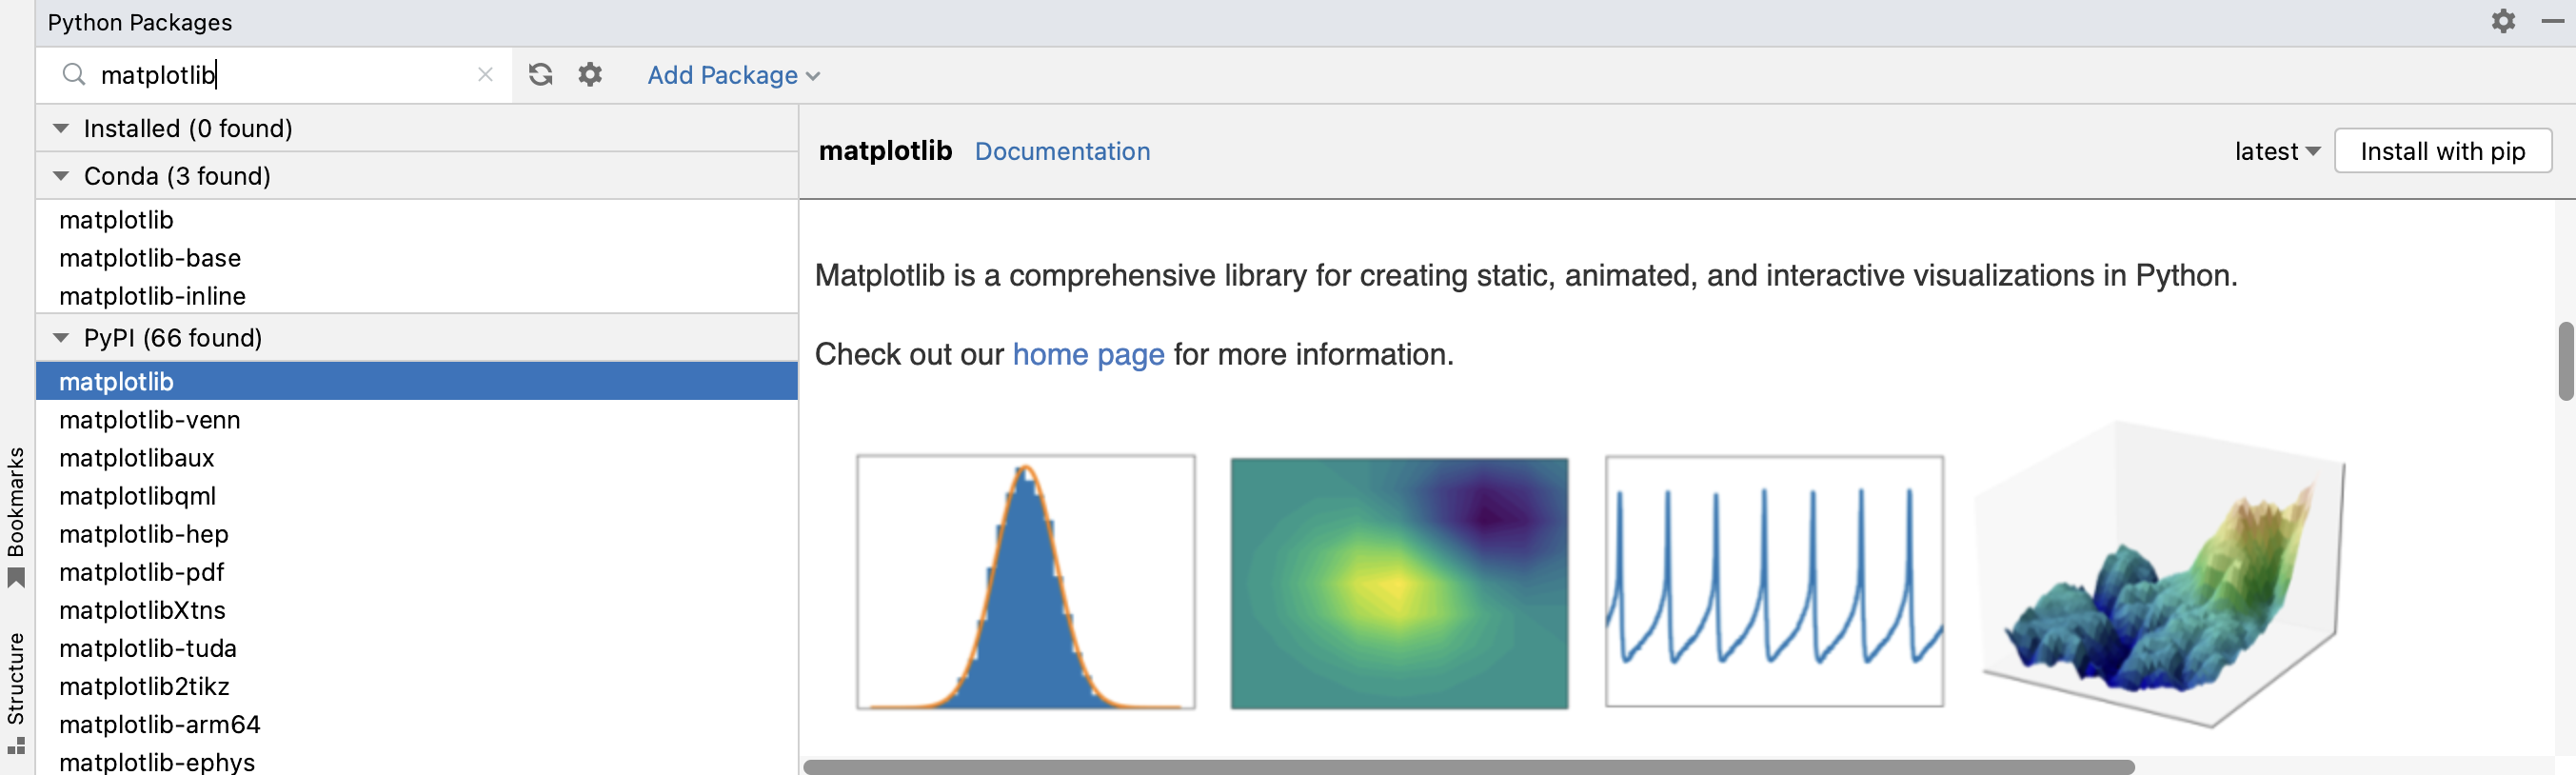This screenshot has height=775, width=2576.
Task: Collapse the PyPI packages group
Action: click(61, 339)
